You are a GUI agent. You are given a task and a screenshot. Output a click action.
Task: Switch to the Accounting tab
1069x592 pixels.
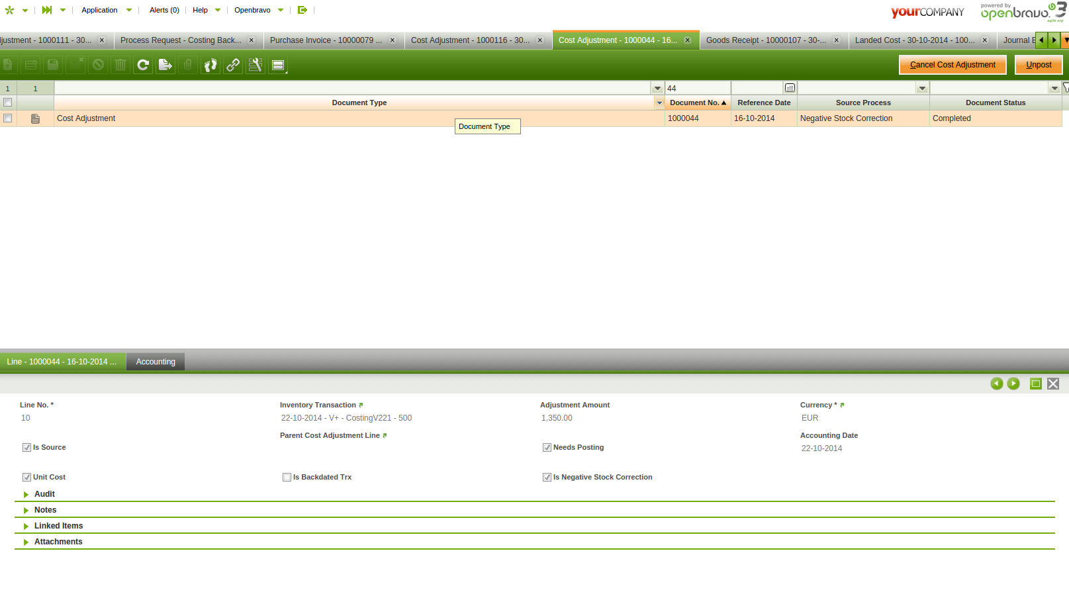156,362
